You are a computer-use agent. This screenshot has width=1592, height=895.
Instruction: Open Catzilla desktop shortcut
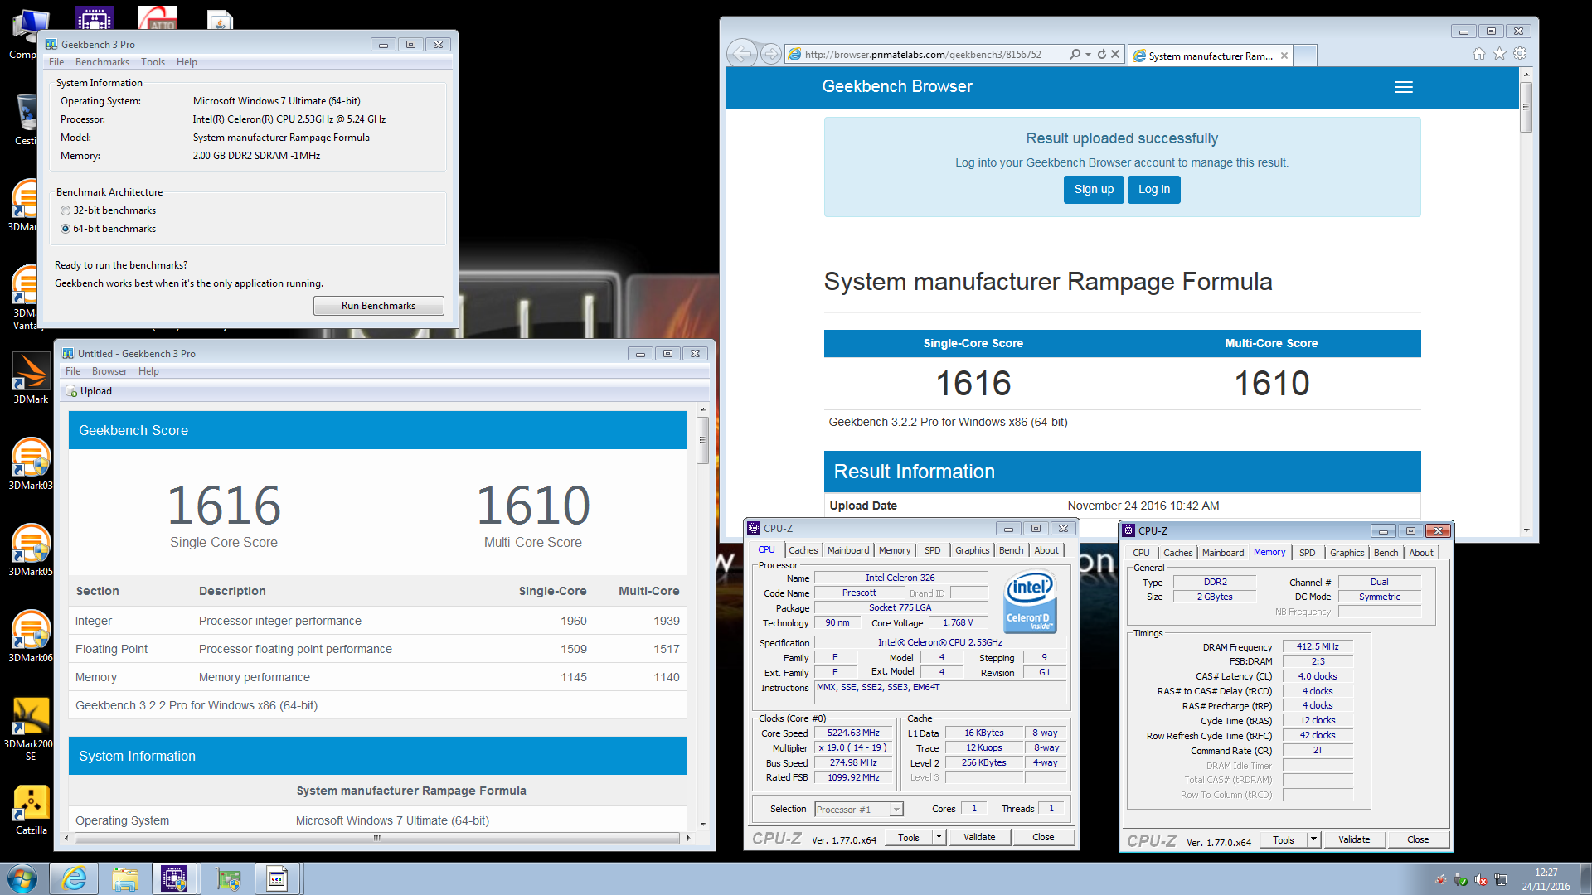pos(31,810)
